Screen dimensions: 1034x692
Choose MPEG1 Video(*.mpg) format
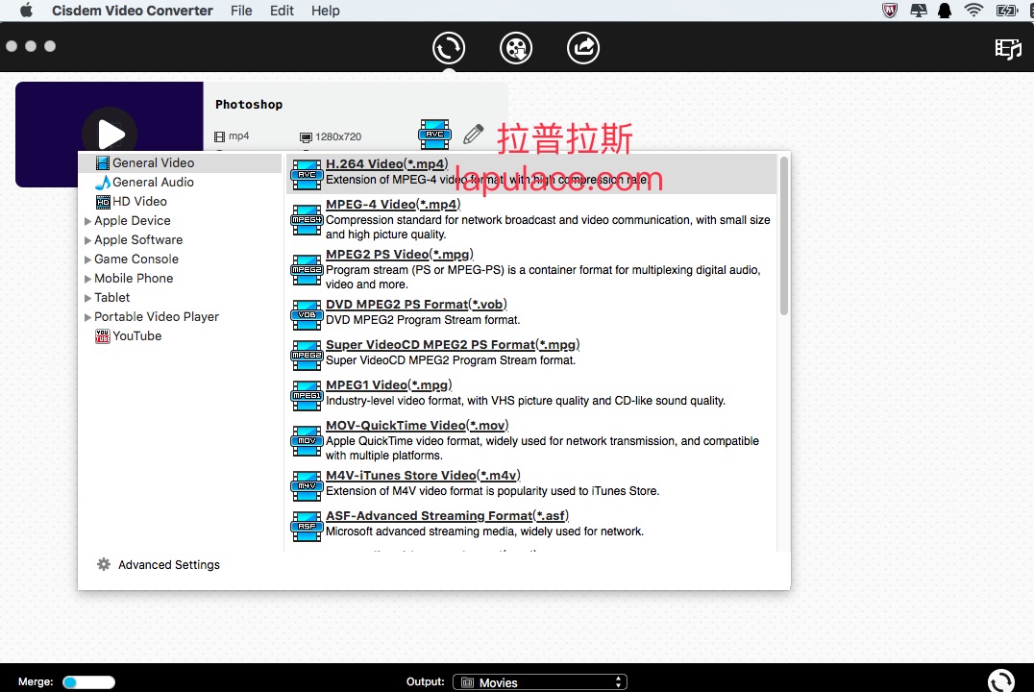click(531, 393)
